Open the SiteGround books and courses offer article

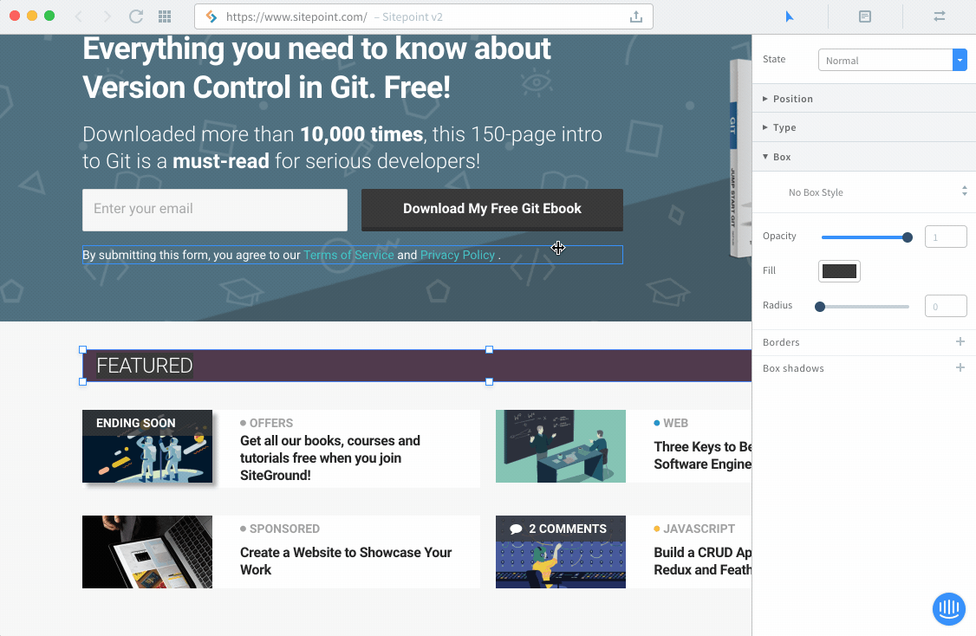point(330,458)
